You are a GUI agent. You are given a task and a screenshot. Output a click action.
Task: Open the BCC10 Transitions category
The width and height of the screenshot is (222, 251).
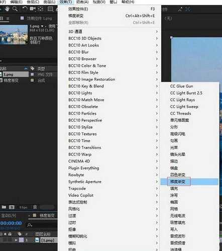pos(109,148)
